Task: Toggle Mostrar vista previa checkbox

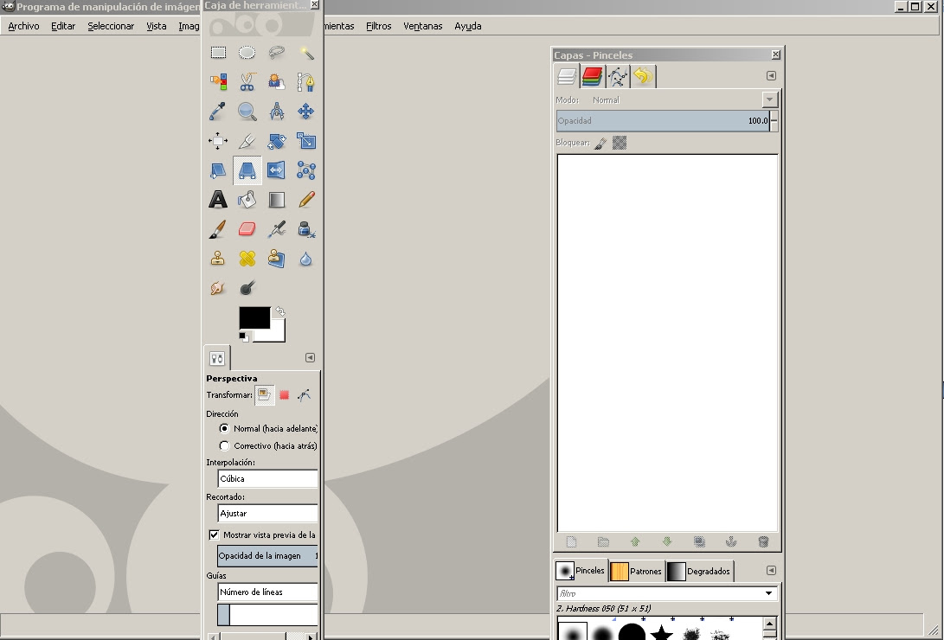Action: coord(214,534)
